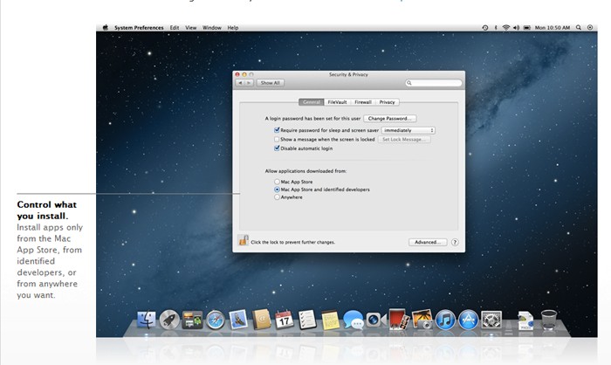The image size is (611, 365).
Task: Launch Launchpad rocket icon in Dock
Action: (169, 320)
